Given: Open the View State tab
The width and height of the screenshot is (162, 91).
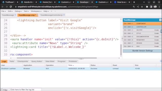Looking at the screenshot, I should pyautogui.click(x=50, y=61).
